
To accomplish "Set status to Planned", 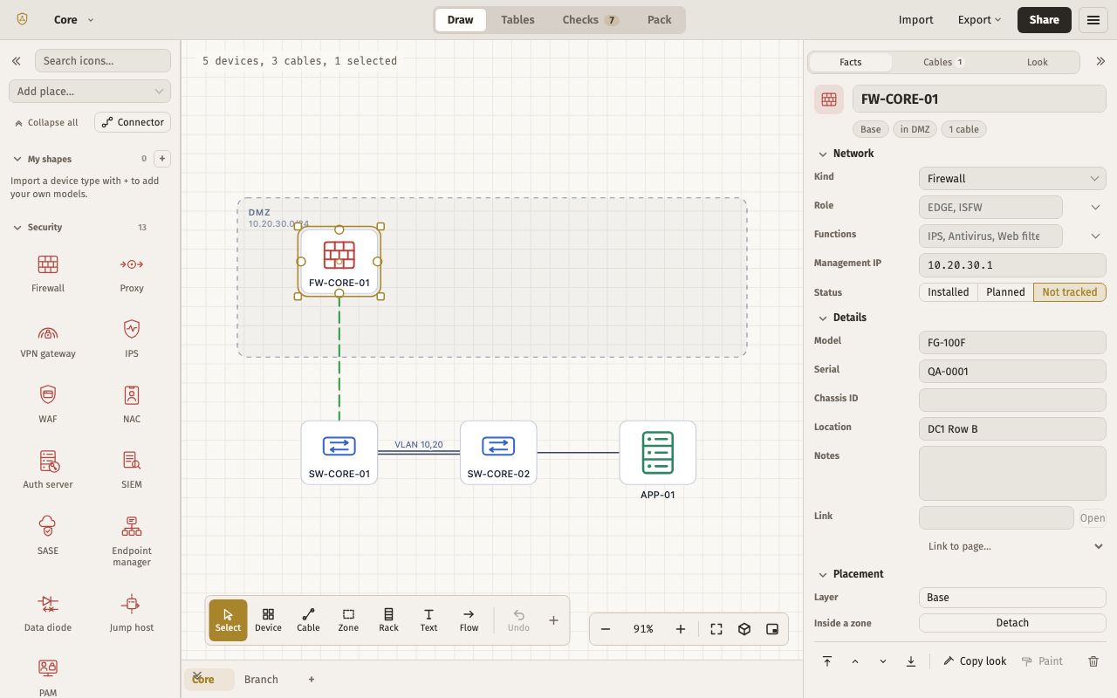I will (x=1005, y=292).
